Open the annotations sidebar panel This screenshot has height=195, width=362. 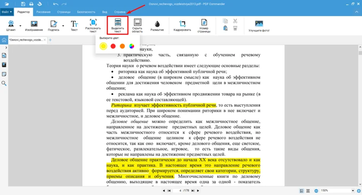(x=4, y=74)
